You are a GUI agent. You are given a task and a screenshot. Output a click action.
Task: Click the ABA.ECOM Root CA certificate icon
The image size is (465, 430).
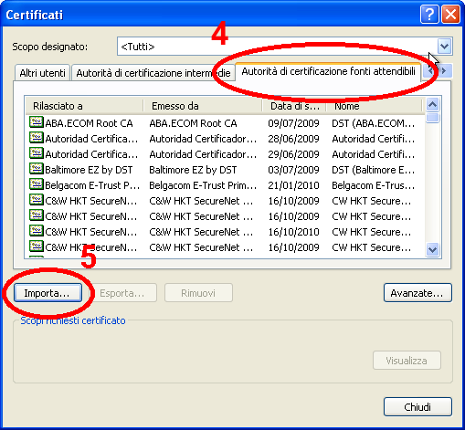(37, 122)
